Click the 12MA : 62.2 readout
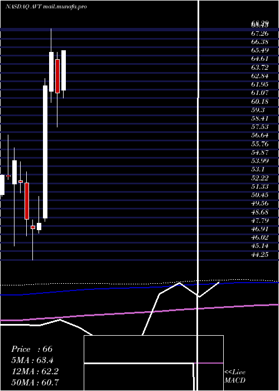279x391 pixels. point(35,371)
